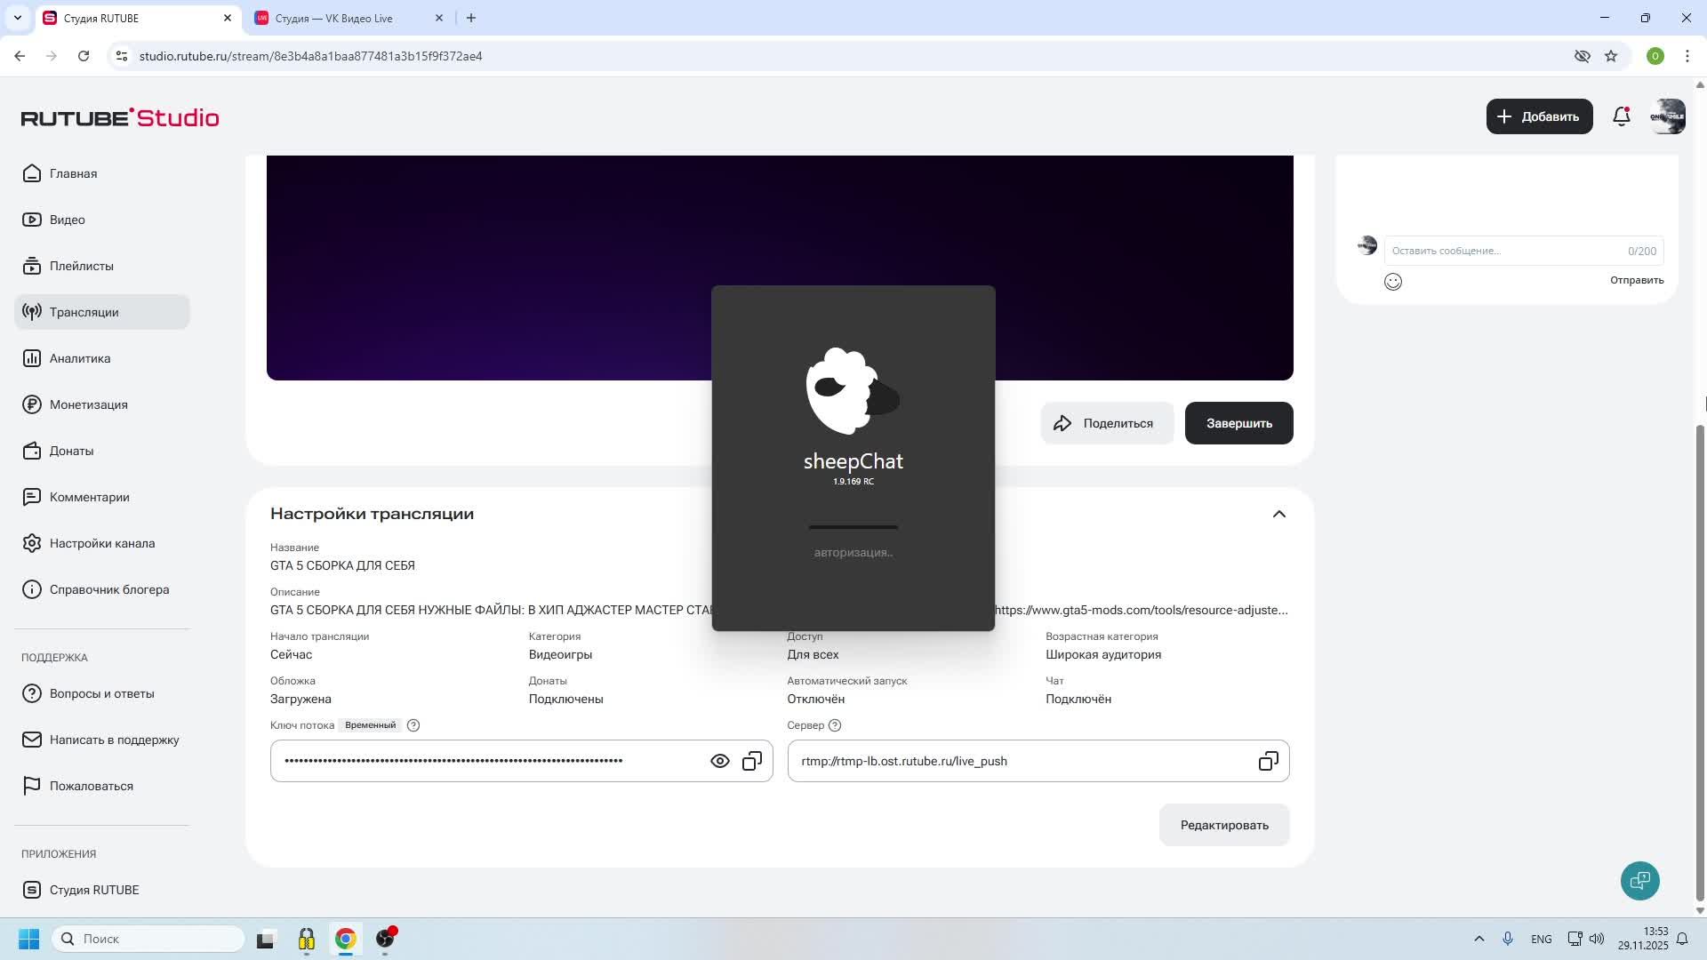Click the server help question mark icon

click(835, 725)
